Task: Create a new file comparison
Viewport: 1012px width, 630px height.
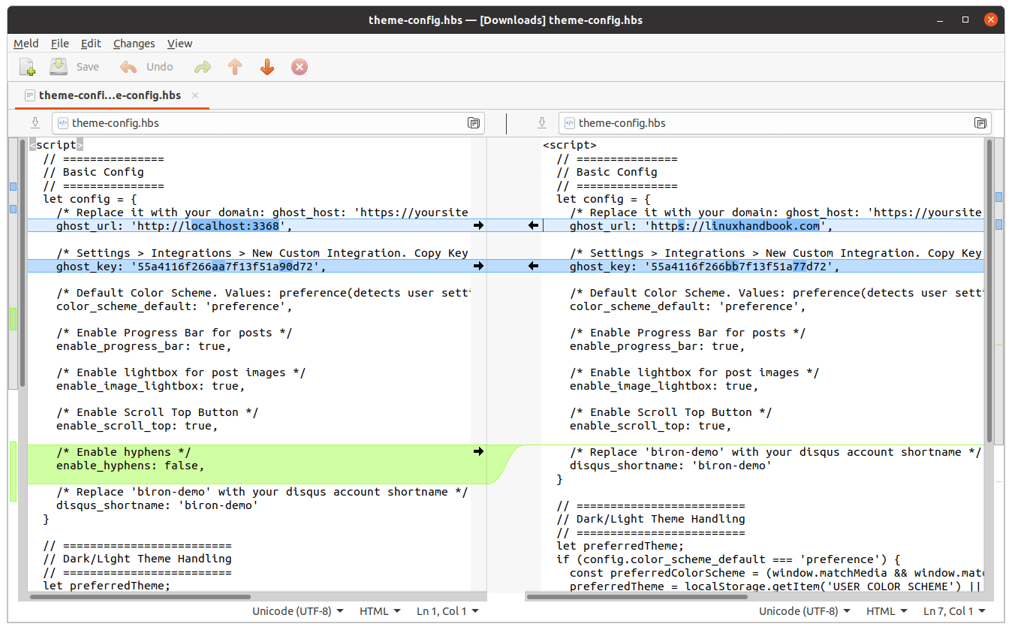Action: (27, 67)
